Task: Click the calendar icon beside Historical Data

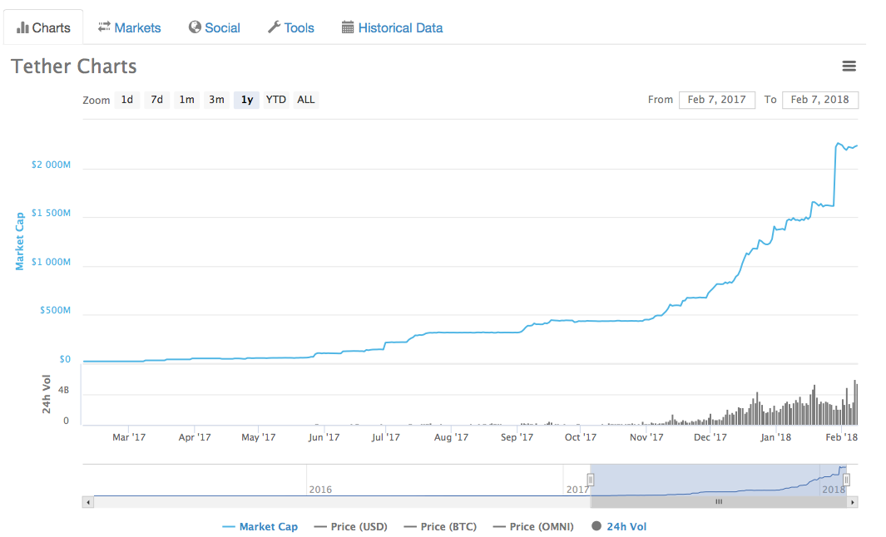Action: coord(348,27)
